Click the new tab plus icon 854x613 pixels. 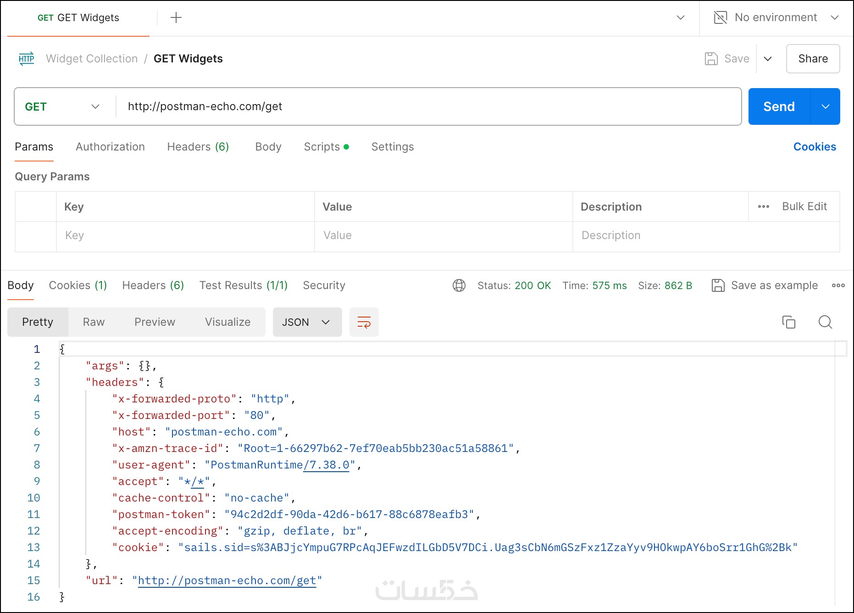coord(176,18)
